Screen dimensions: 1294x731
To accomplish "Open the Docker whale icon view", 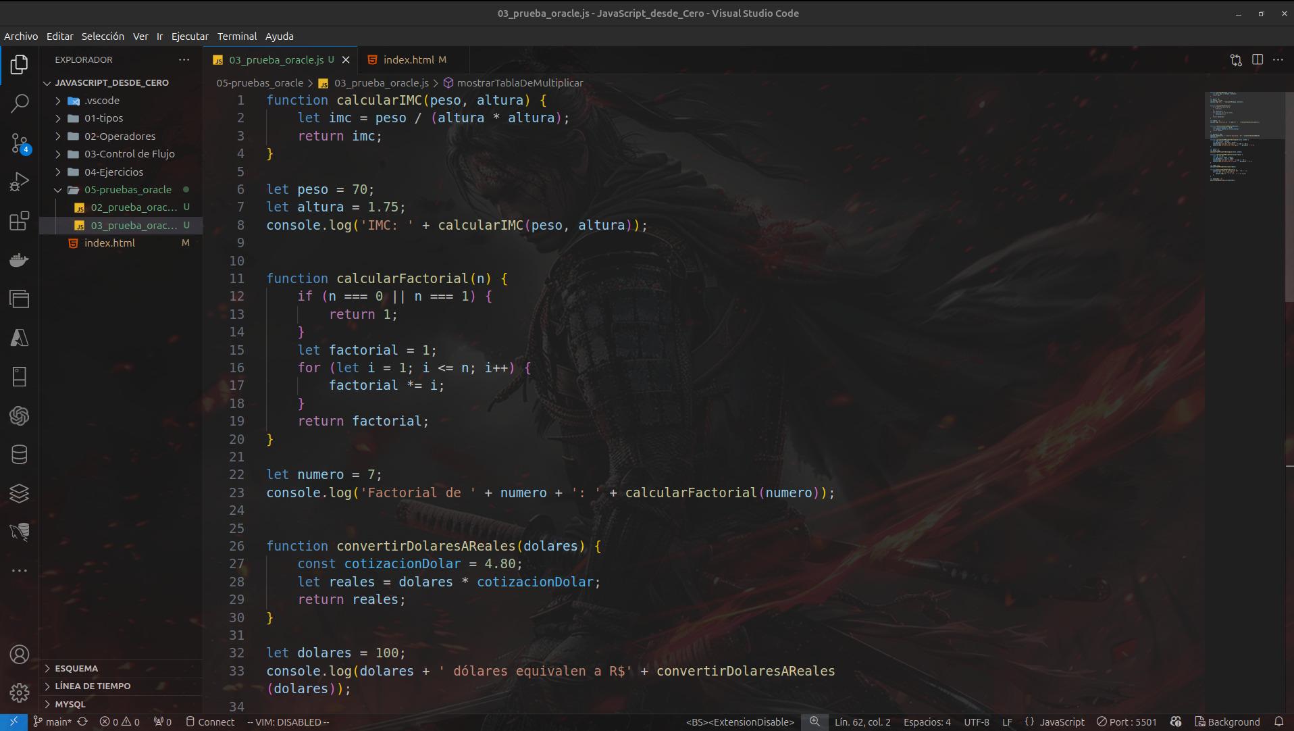I will (x=20, y=260).
